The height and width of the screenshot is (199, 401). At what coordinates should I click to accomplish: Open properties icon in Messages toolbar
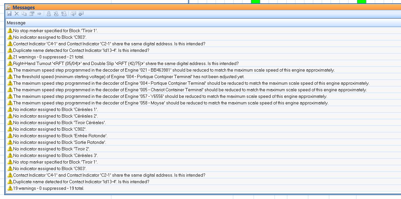(31, 14)
